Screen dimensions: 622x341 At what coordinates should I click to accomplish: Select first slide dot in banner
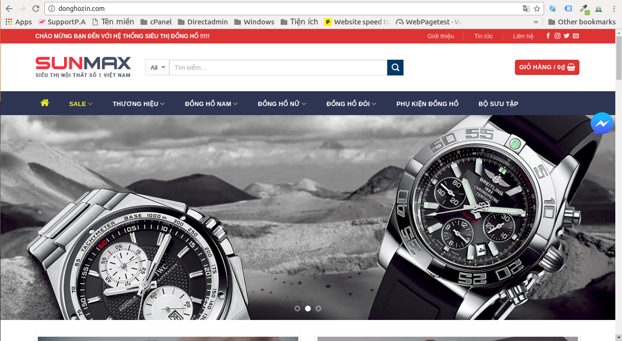coord(297,309)
